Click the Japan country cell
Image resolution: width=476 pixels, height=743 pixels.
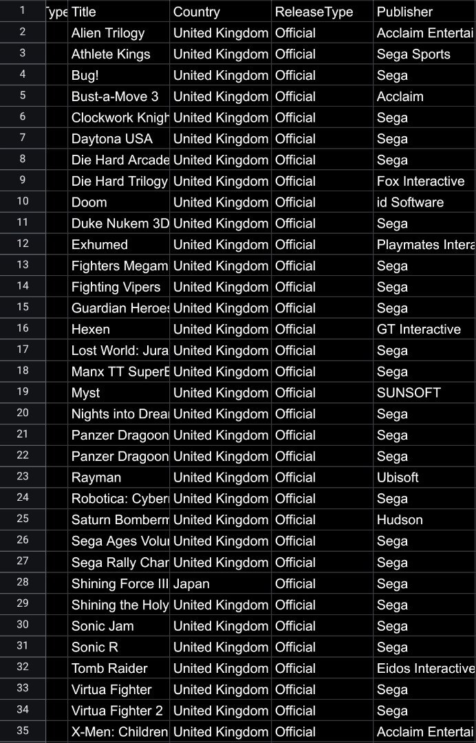point(220,583)
